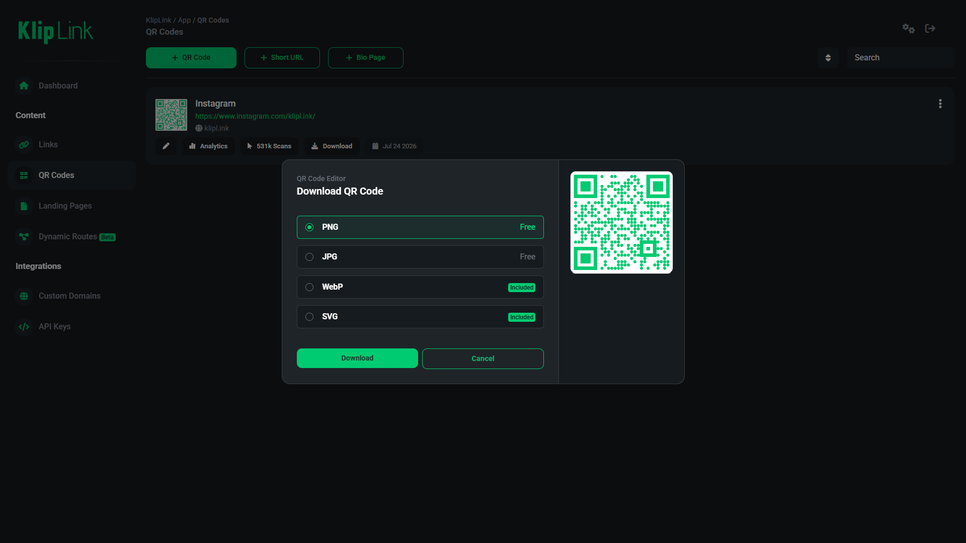Select the JPG format radio button
The width and height of the screenshot is (966, 543).
(x=309, y=257)
